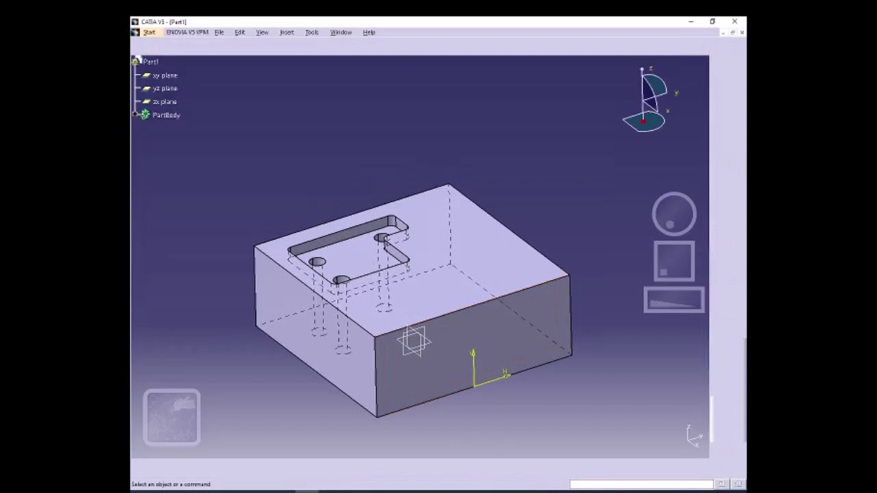877x493 pixels.
Task: Click the last icon beside command field
Action: (x=738, y=484)
